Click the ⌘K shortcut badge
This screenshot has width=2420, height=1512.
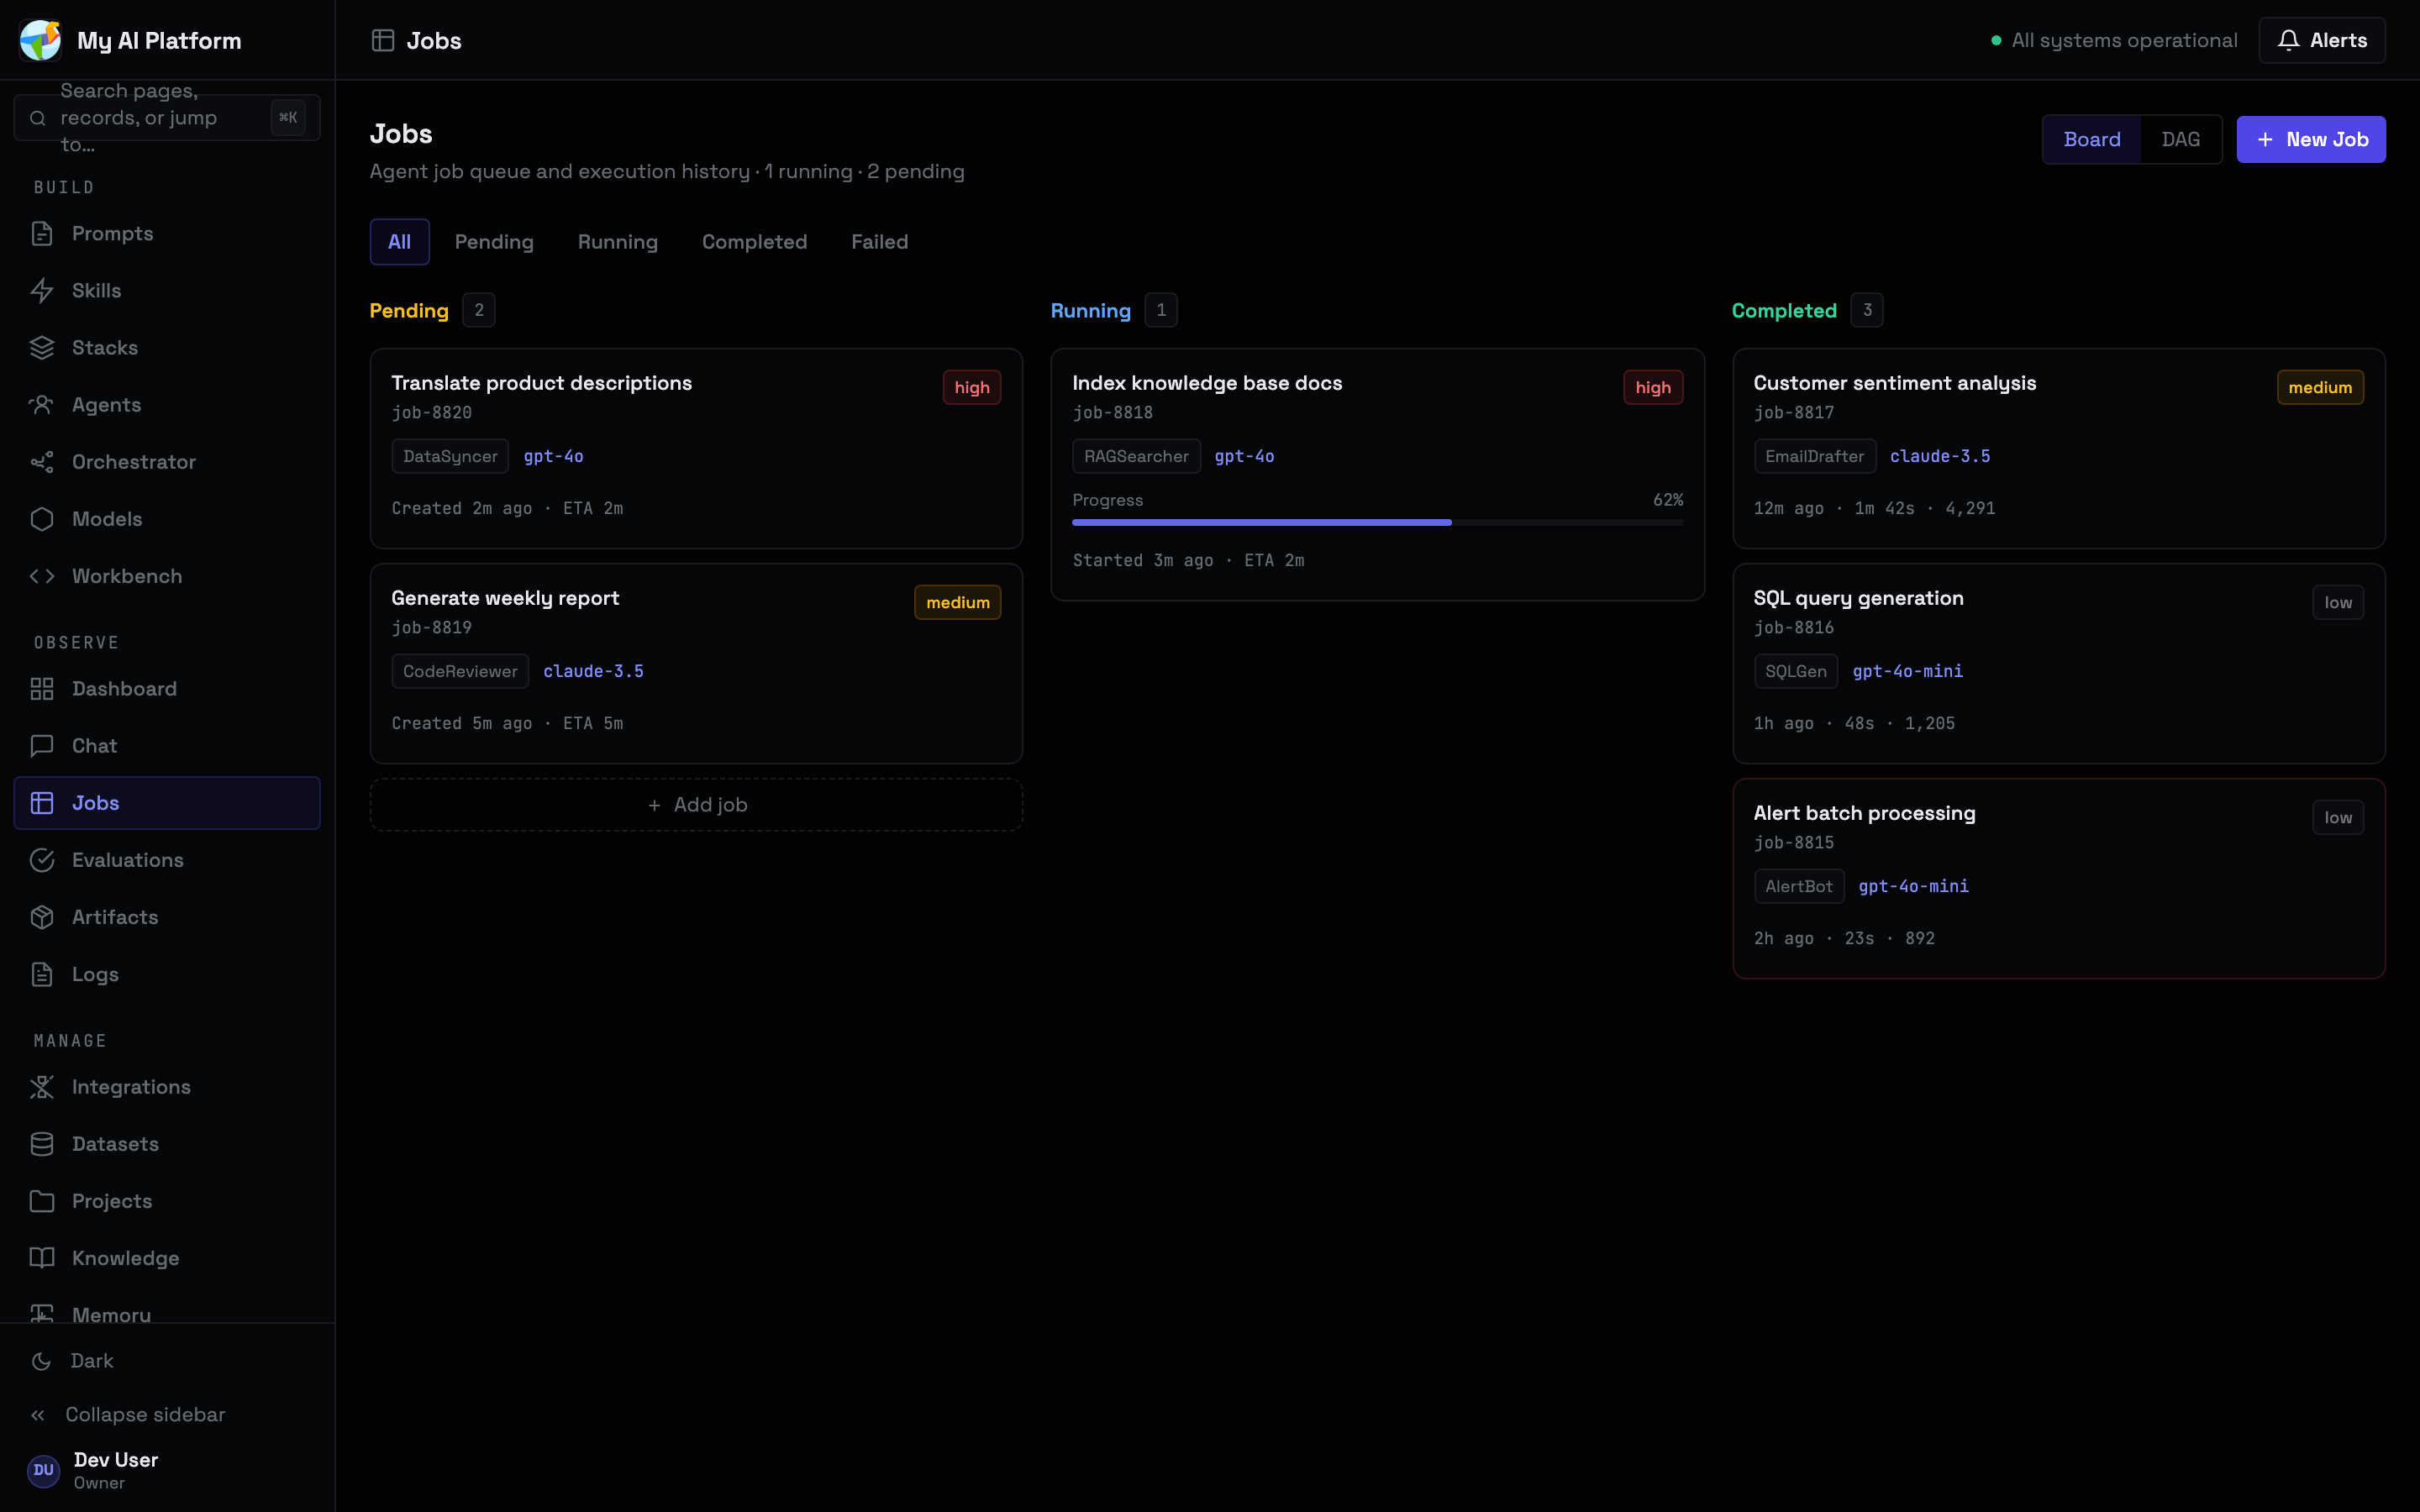[288, 118]
